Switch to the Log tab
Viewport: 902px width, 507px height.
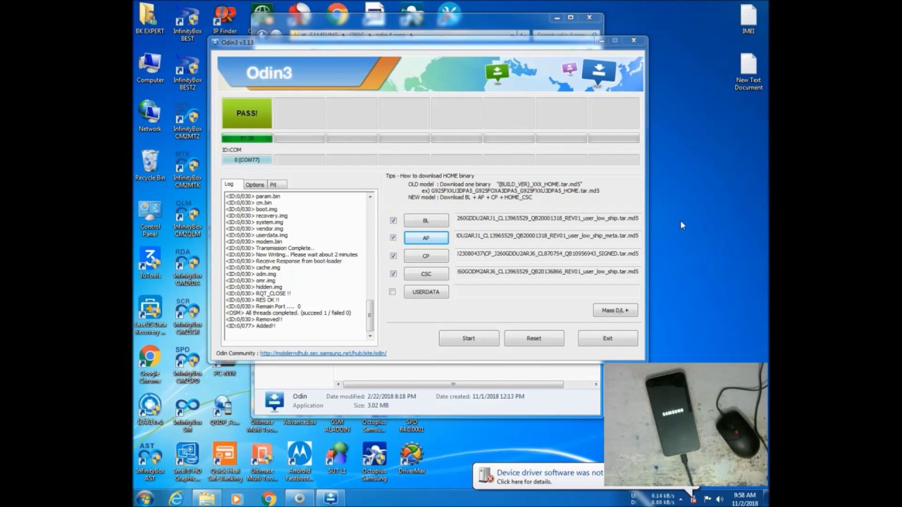click(x=229, y=184)
